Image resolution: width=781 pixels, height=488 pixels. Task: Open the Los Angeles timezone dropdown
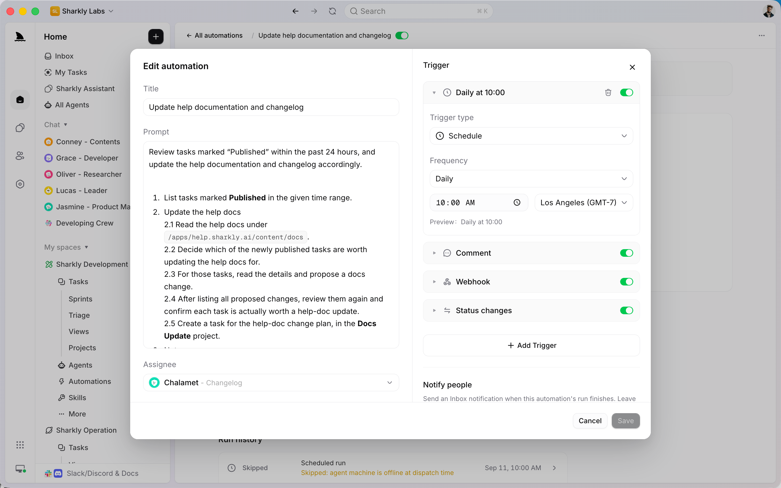click(x=584, y=202)
